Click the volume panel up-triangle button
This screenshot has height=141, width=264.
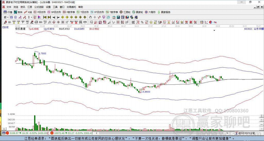4,129
